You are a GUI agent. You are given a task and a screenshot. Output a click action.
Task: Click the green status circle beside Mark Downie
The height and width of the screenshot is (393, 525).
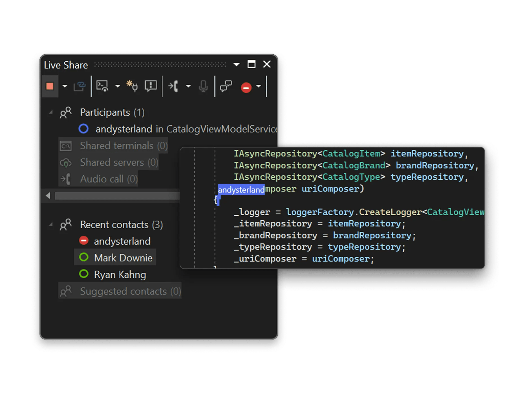point(84,257)
